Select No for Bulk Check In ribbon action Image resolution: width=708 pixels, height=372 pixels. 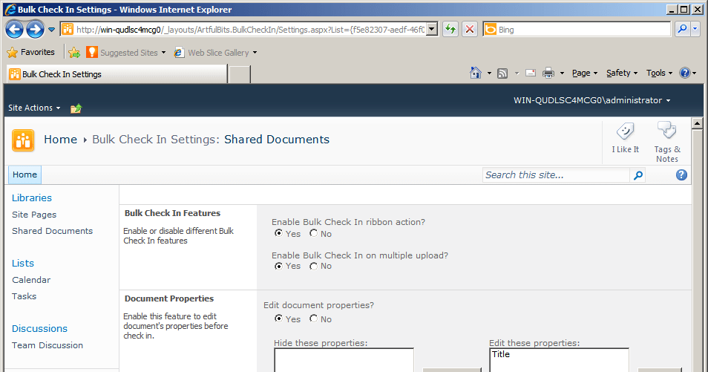[314, 234]
